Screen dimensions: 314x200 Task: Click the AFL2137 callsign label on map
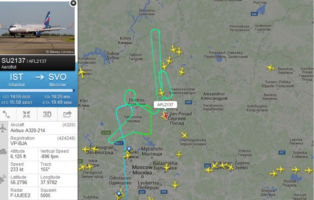[x=165, y=105]
